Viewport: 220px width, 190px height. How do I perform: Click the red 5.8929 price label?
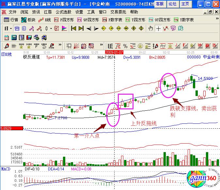11,129
